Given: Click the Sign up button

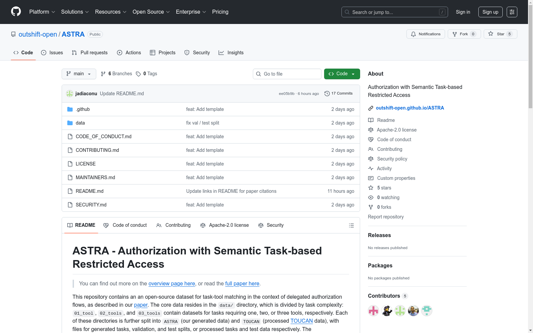Looking at the screenshot, I should tap(490, 12).
